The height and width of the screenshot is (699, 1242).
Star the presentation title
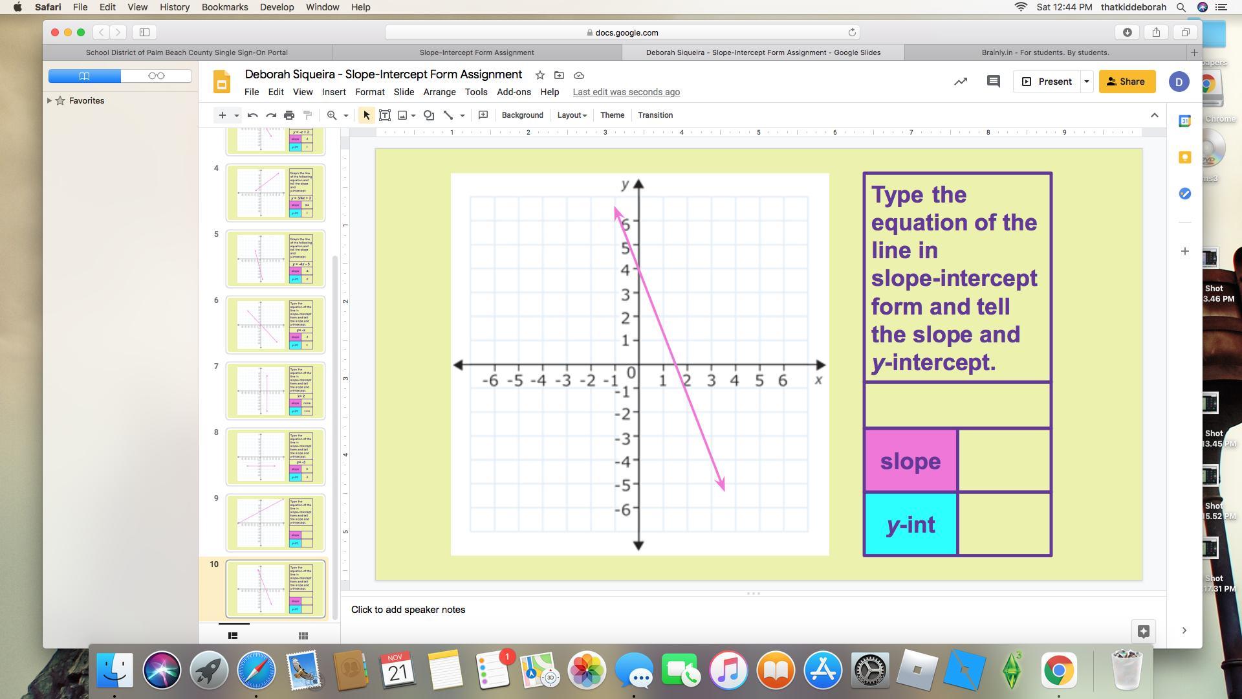[x=539, y=75]
